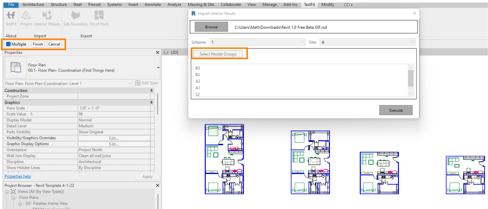Click the floor plan type thumbnail in Properties
The image size is (488, 209).
16,67
